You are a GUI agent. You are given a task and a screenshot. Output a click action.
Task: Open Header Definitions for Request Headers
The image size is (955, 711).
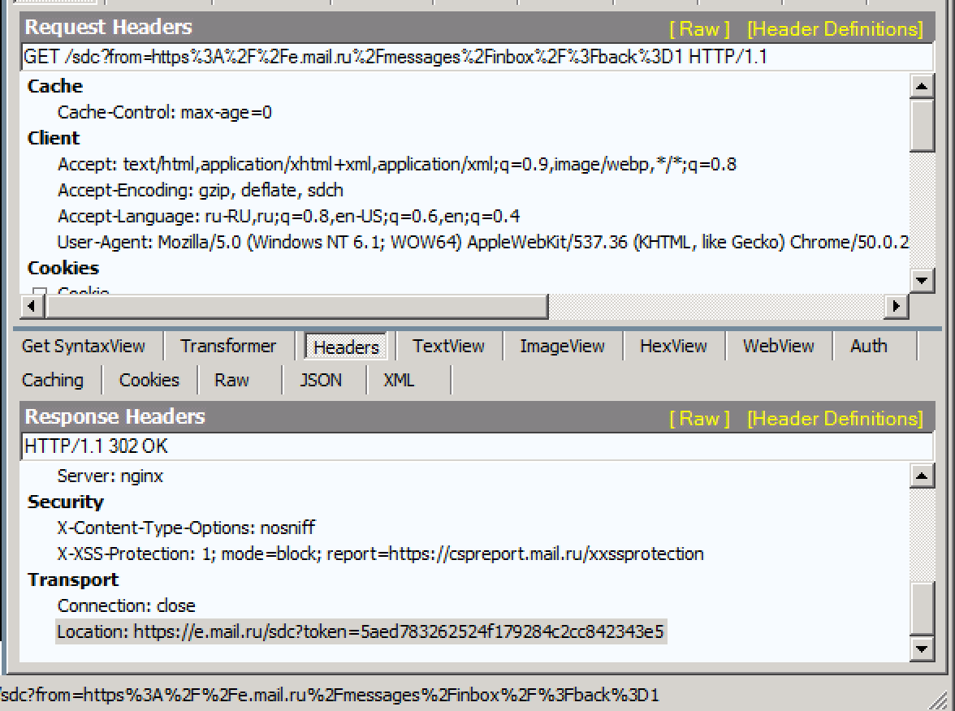coord(835,28)
